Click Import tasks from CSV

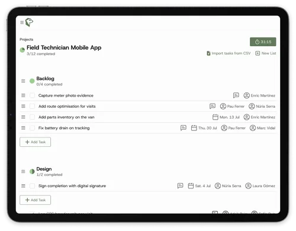coord(229,53)
